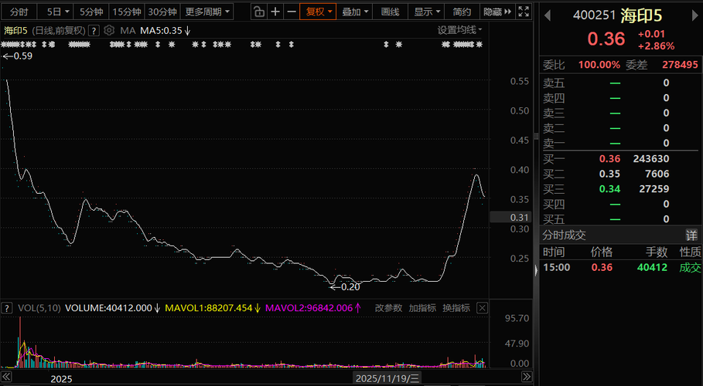Select the 15分钟 period tab
703x386 pixels.
pyautogui.click(x=127, y=12)
